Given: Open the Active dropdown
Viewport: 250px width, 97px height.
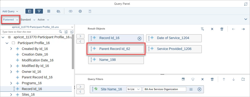Looking at the screenshot, I should (43, 20).
